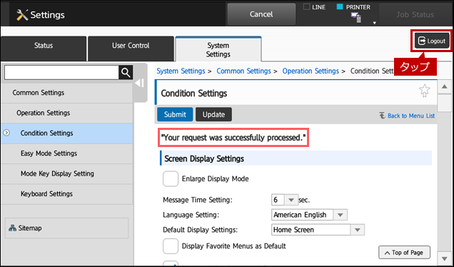Viewport: 454px width, 267px height.
Task: Click the vertical scrollbar thumb
Action: (x=444, y=103)
